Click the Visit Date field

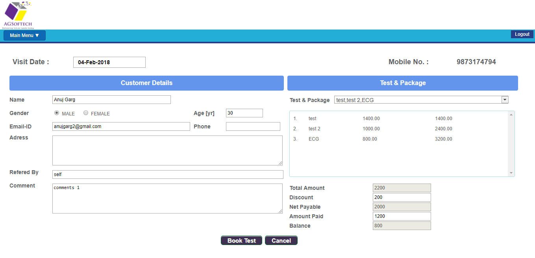[x=109, y=62]
